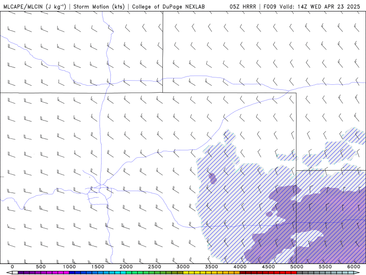Image resolution: width=366 pixels, height=275 pixels.
Task: Click the 1500 label on the color scale
Action: pos(98,267)
